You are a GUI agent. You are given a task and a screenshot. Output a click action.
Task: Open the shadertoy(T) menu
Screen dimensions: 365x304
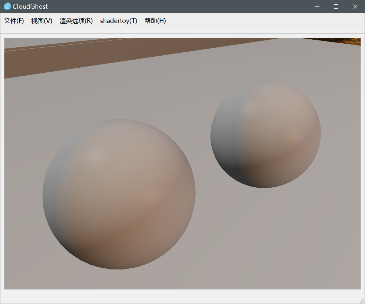[119, 21]
